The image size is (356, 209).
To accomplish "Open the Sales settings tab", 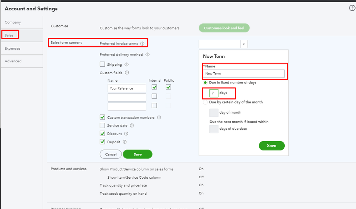I will point(9,35).
